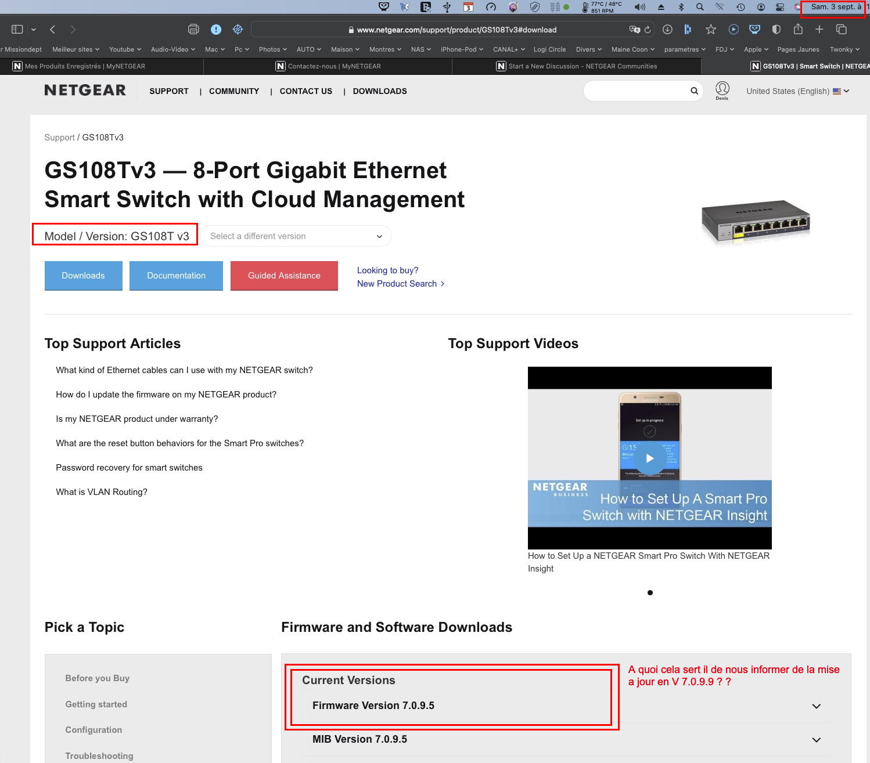Open the Select a different version dropdown
Image resolution: width=870 pixels, height=763 pixels.
pos(296,236)
